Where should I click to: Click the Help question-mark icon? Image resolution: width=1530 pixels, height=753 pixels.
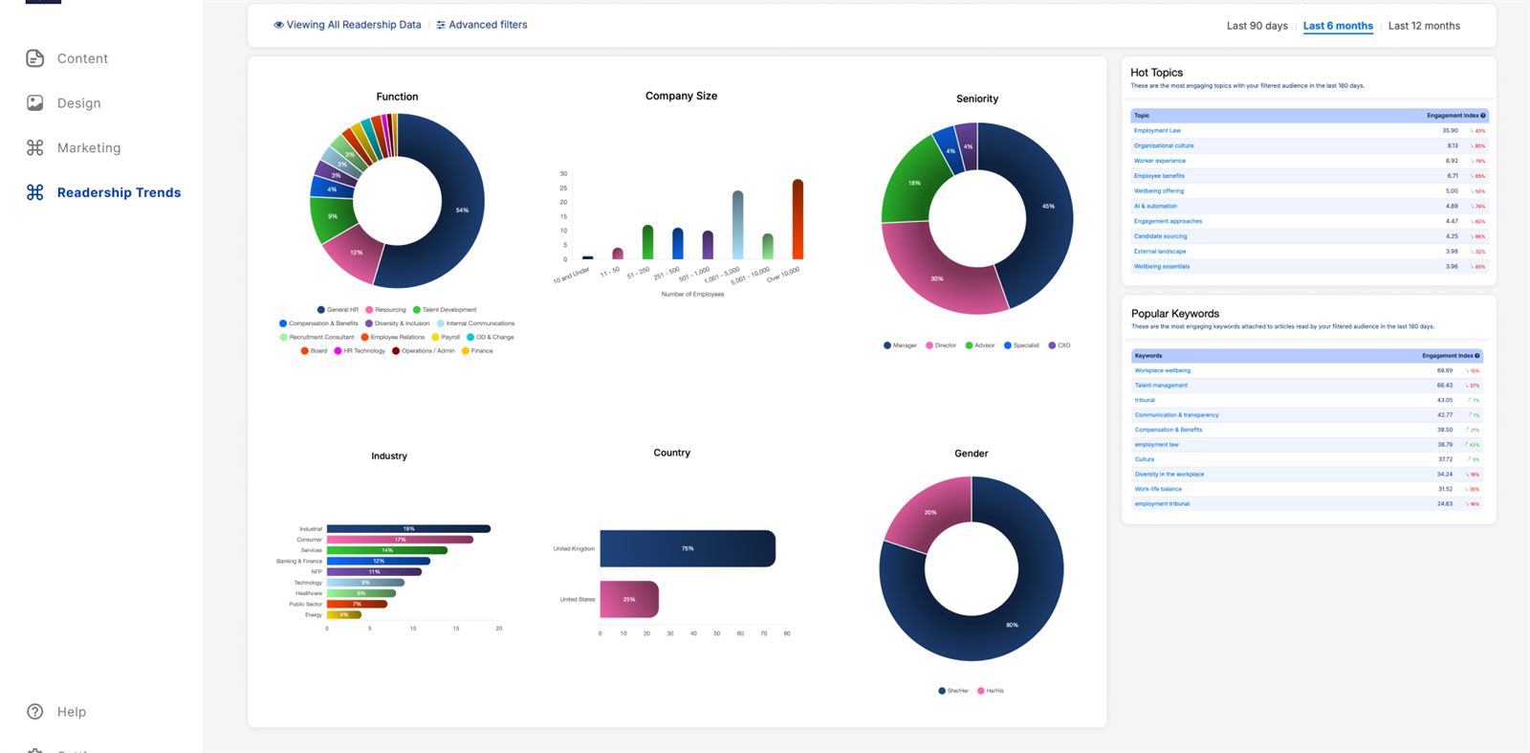pyautogui.click(x=35, y=712)
